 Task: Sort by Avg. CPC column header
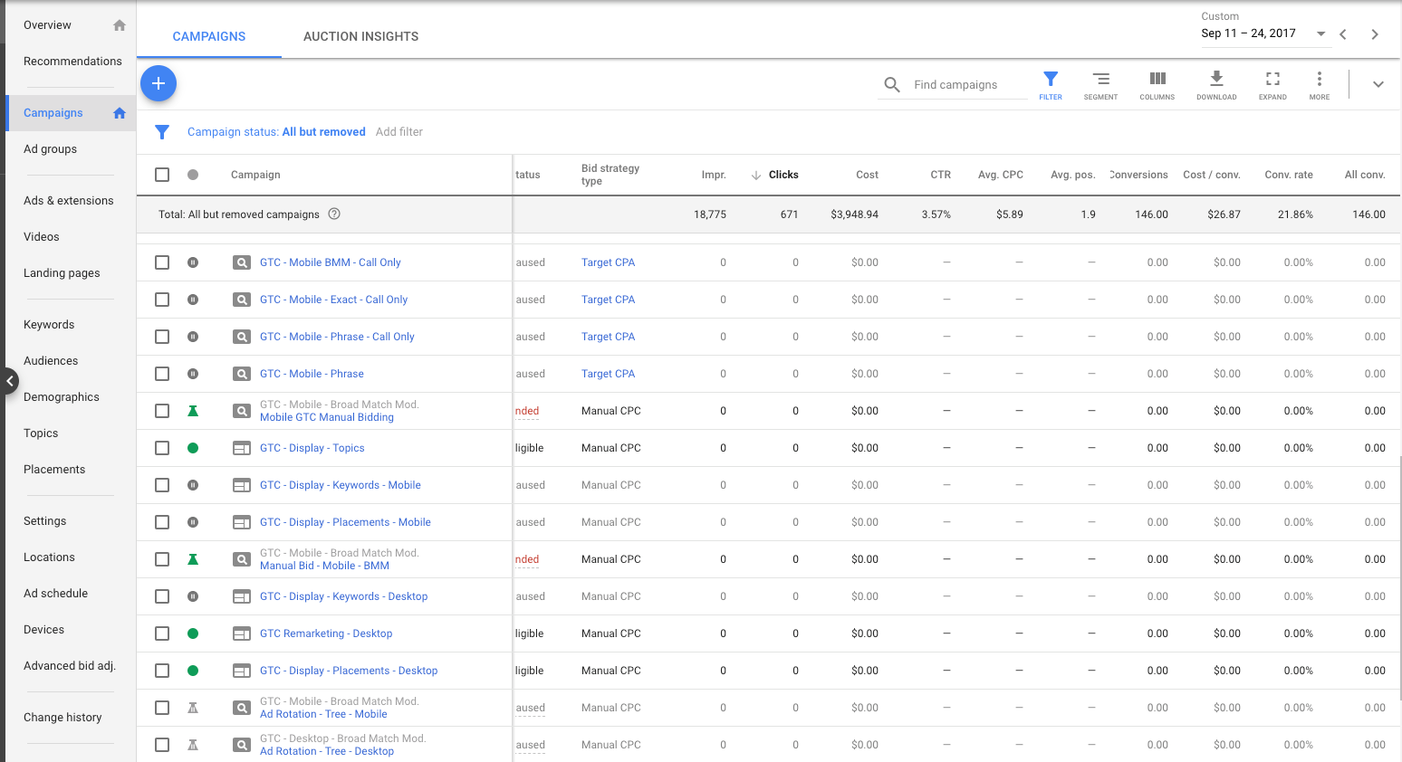(1001, 175)
